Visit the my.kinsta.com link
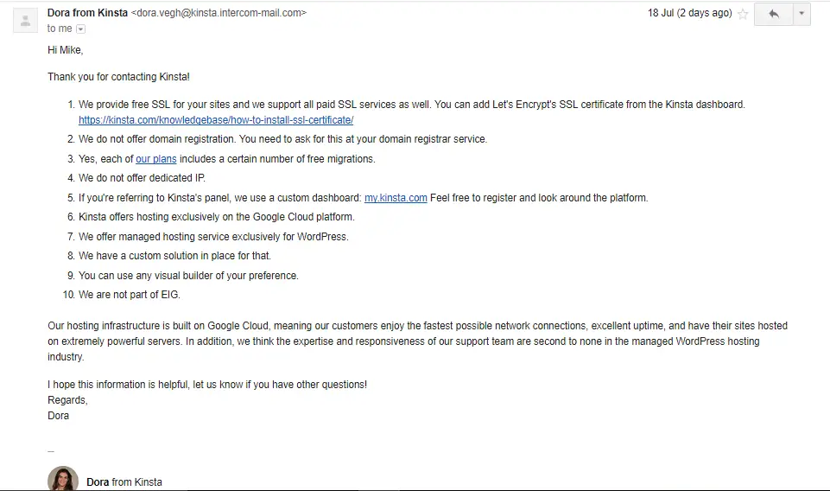The width and height of the screenshot is (830, 491). click(396, 198)
